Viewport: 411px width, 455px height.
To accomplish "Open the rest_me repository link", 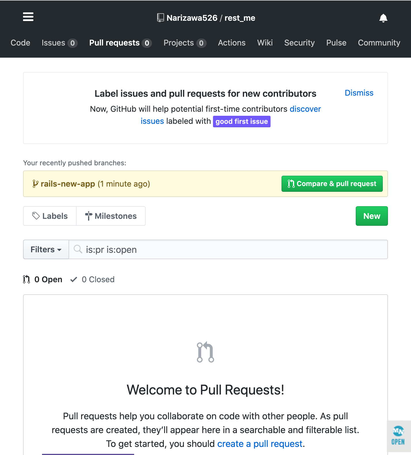I will click(240, 18).
